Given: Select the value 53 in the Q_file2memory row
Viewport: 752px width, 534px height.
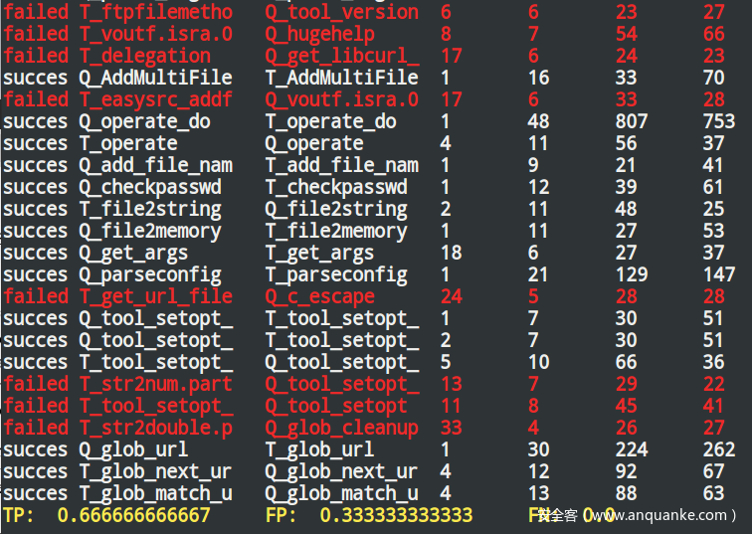Looking at the screenshot, I should pos(714,231).
